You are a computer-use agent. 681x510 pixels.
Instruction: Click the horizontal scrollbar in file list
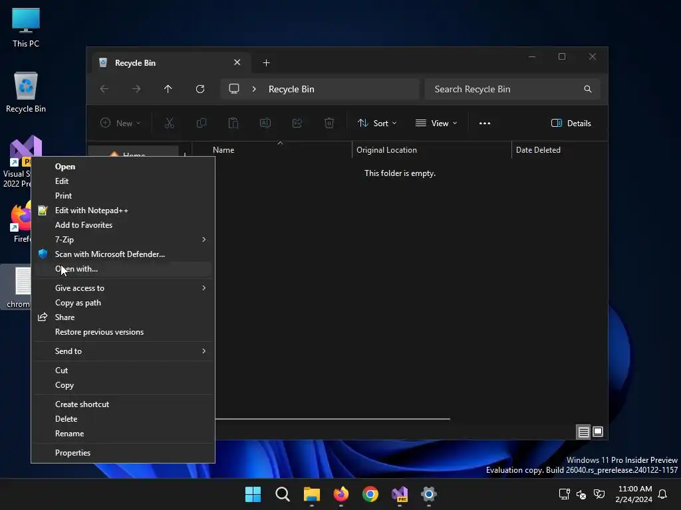pyautogui.click(x=333, y=419)
